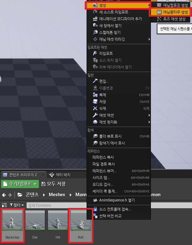The image size is (192, 245).
Task: Click the 폴더 뷰로 표시 icon
Action: pyautogui.click(x=95, y=136)
